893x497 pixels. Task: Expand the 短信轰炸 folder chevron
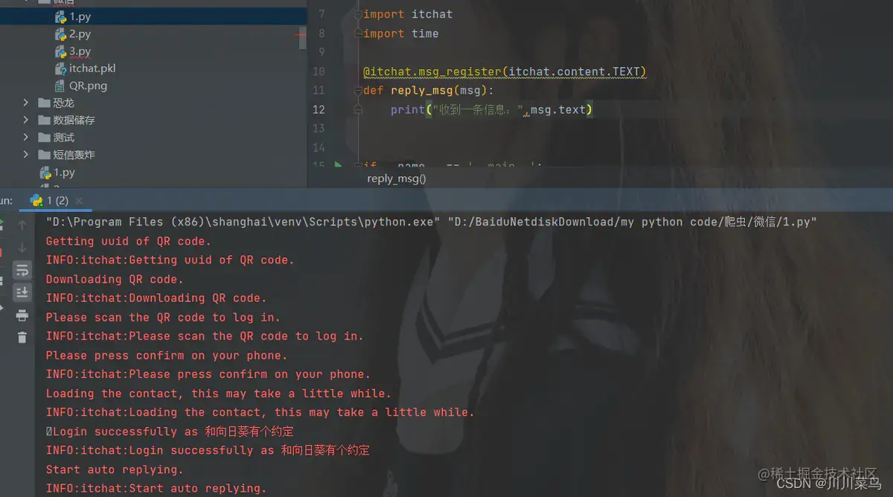(x=25, y=155)
